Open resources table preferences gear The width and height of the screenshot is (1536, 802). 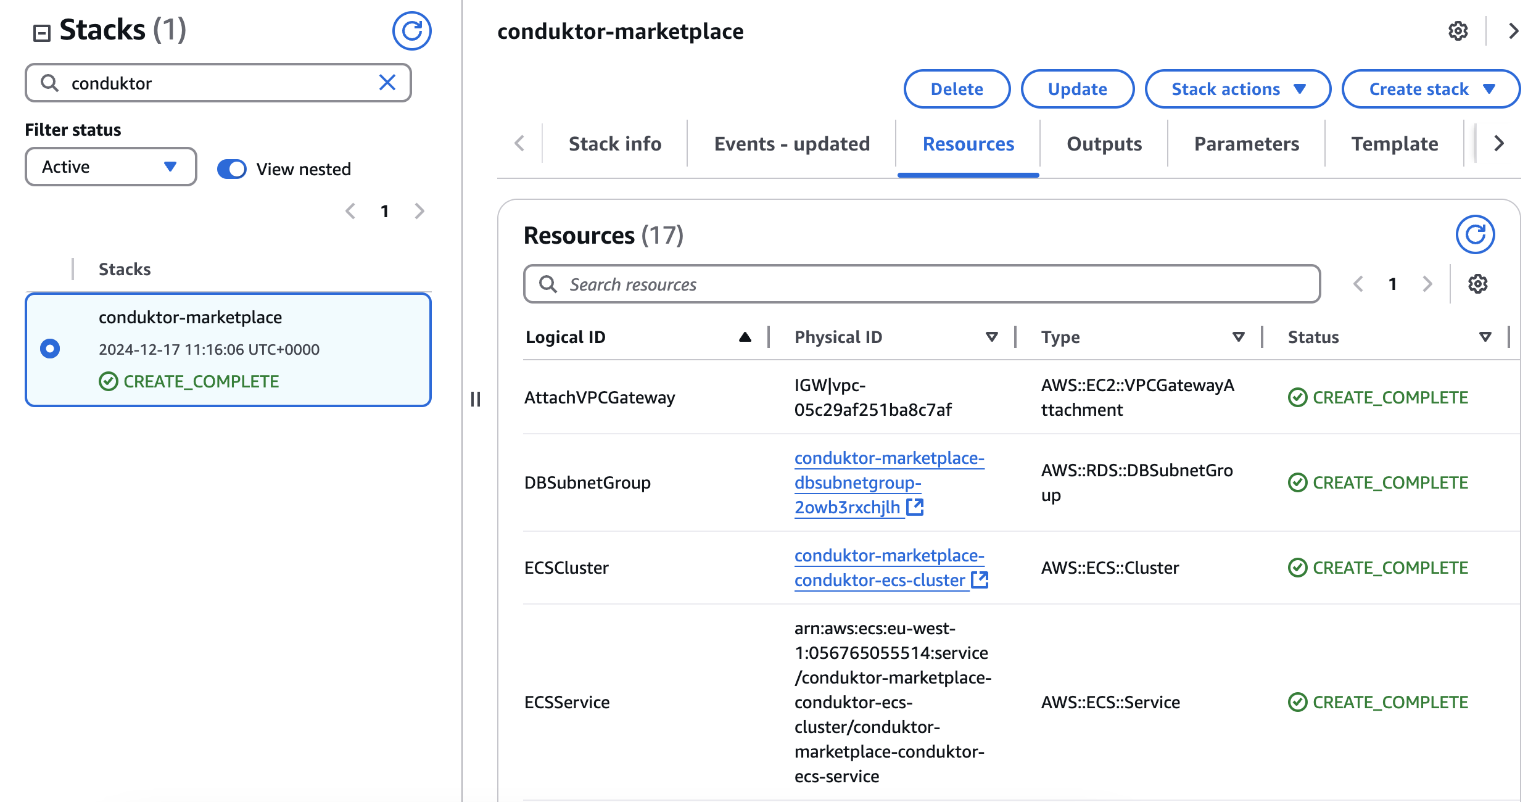click(x=1477, y=284)
